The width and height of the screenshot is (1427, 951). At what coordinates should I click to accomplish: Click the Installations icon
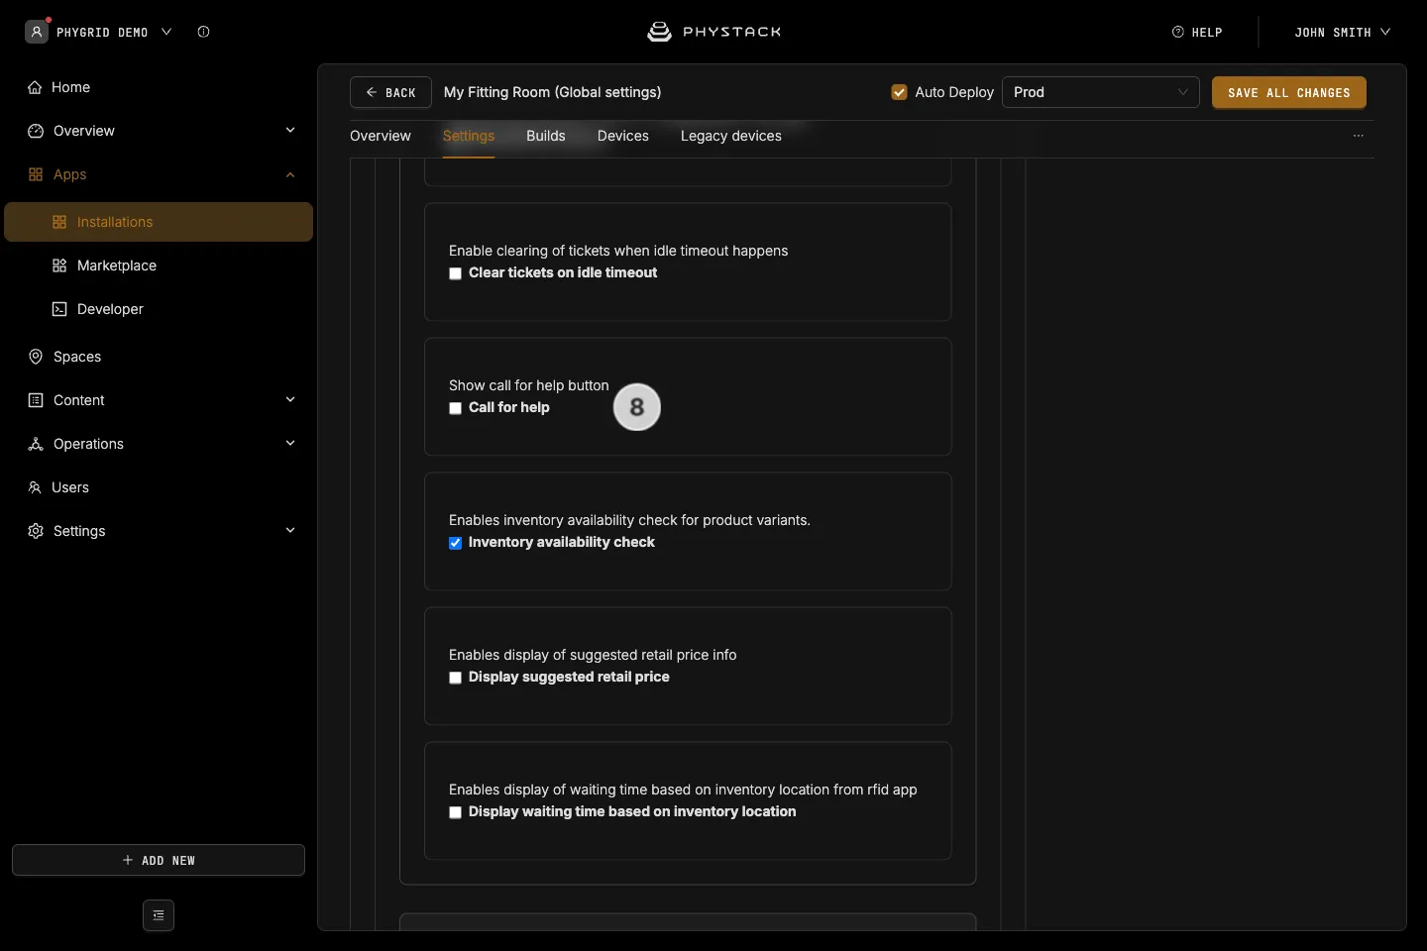(x=59, y=222)
